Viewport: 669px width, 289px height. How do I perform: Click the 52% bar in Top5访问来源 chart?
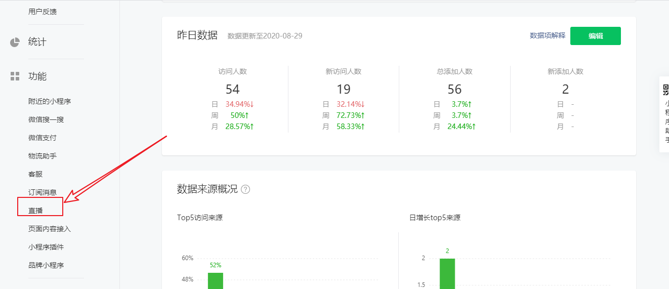point(216,280)
